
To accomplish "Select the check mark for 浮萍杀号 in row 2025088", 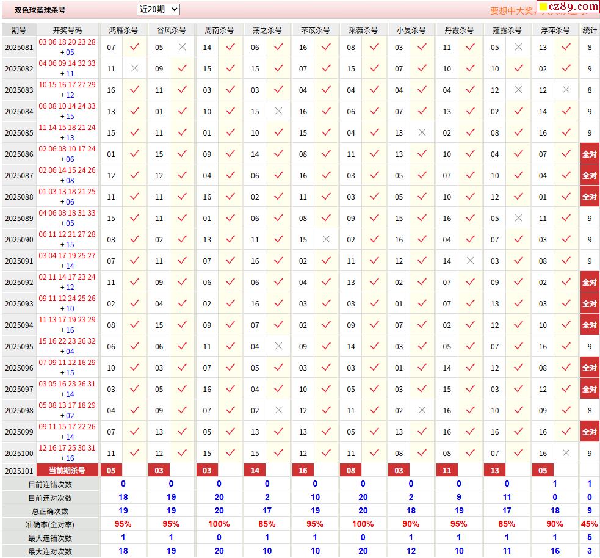I will tap(566, 197).
